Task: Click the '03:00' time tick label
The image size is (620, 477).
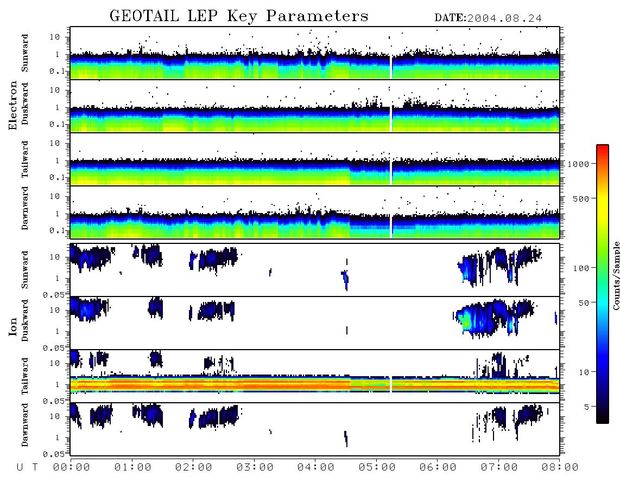Action: tap(255, 468)
